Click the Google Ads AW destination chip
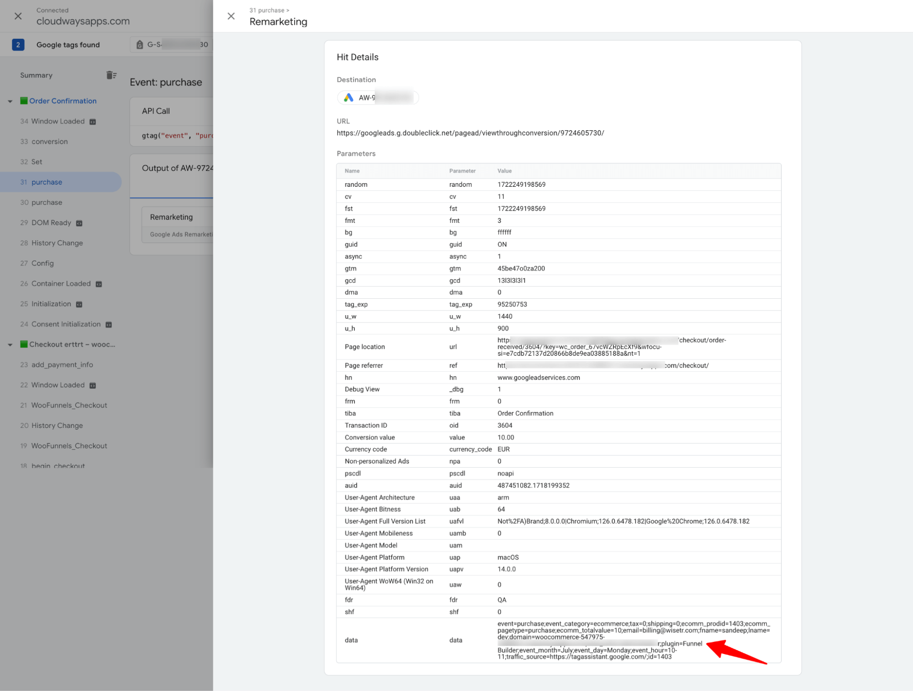Viewport: 913px width, 691px height. [x=378, y=98]
